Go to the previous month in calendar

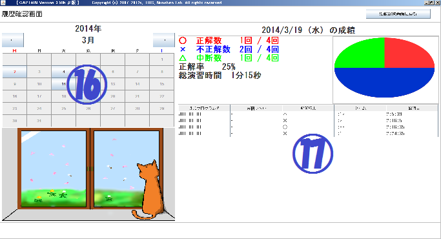(13, 40)
